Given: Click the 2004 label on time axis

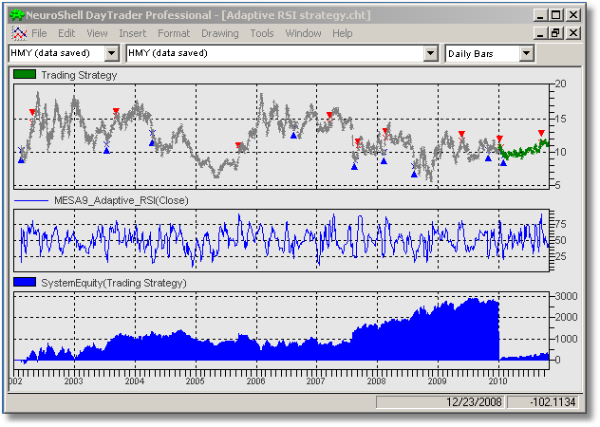Looking at the screenshot, I should [134, 381].
